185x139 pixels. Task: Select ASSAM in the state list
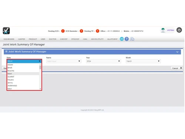coord(23,65)
